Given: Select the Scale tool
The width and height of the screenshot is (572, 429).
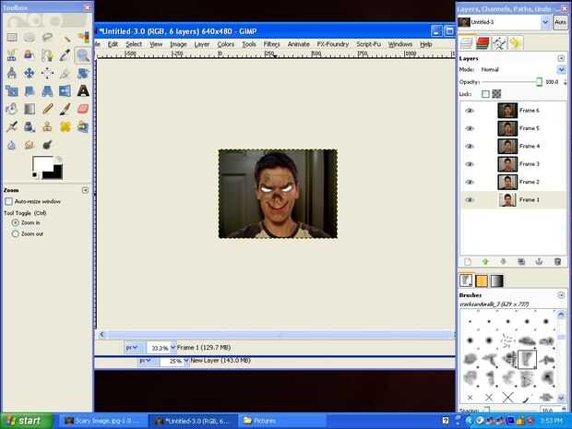Looking at the screenshot, I should click(12, 90).
